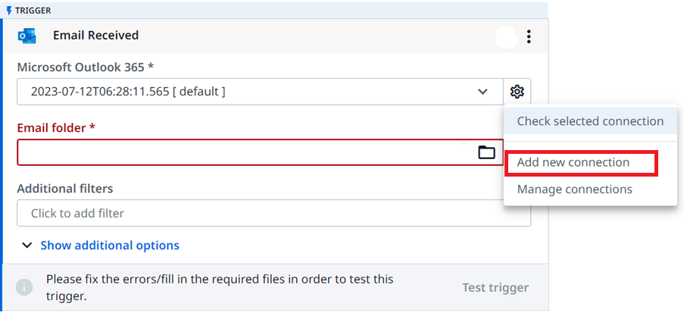This screenshot has height=313, width=684.
Task: Open Manage connections
Action: coord(574,189)
